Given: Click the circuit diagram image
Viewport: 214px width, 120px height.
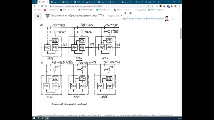Looking at the screenshot, I should [x=80, y=61].
